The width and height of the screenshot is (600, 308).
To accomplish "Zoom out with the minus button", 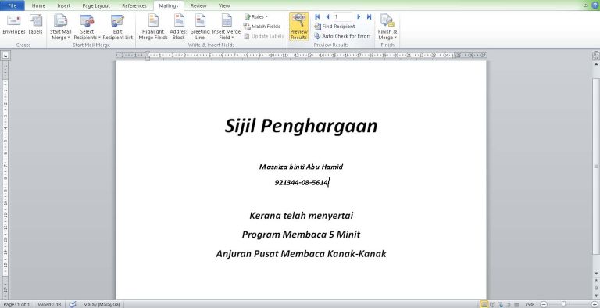I will (544, 305).
